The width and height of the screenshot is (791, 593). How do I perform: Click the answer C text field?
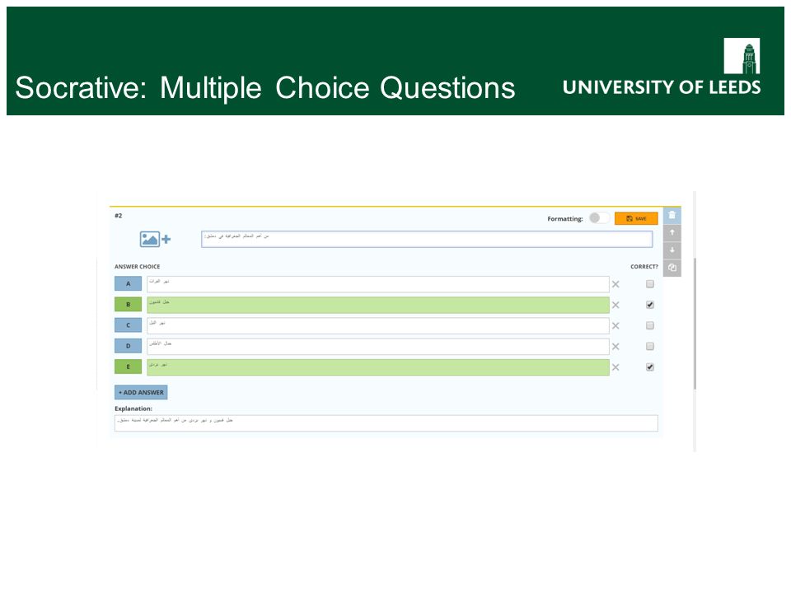(378, 326)
